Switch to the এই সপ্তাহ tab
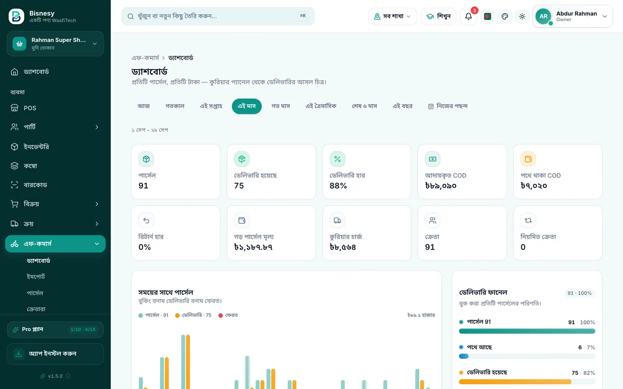 coord(211,106)
